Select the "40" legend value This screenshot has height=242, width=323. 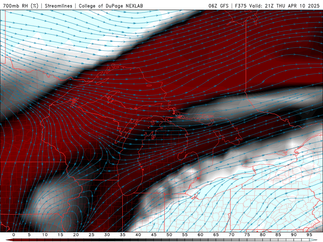pyautogui.click(x=138, y=235)
